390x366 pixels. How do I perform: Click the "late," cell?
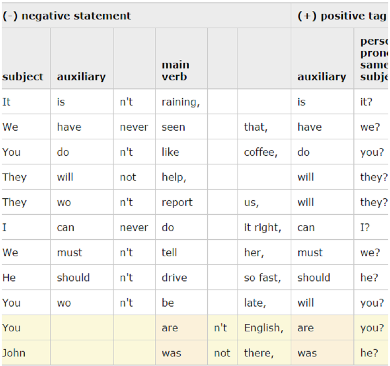(255, 303)
